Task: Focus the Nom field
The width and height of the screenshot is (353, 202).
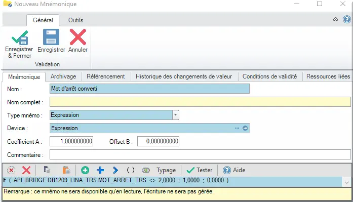Action: pyautogui.click(x=149, y=89)
